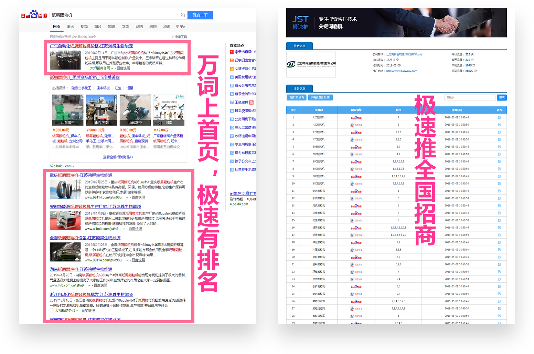
Task: Open the 江苏鸿舜生物能源开发有限公司 company name link
Action: (x=404, y=54)
